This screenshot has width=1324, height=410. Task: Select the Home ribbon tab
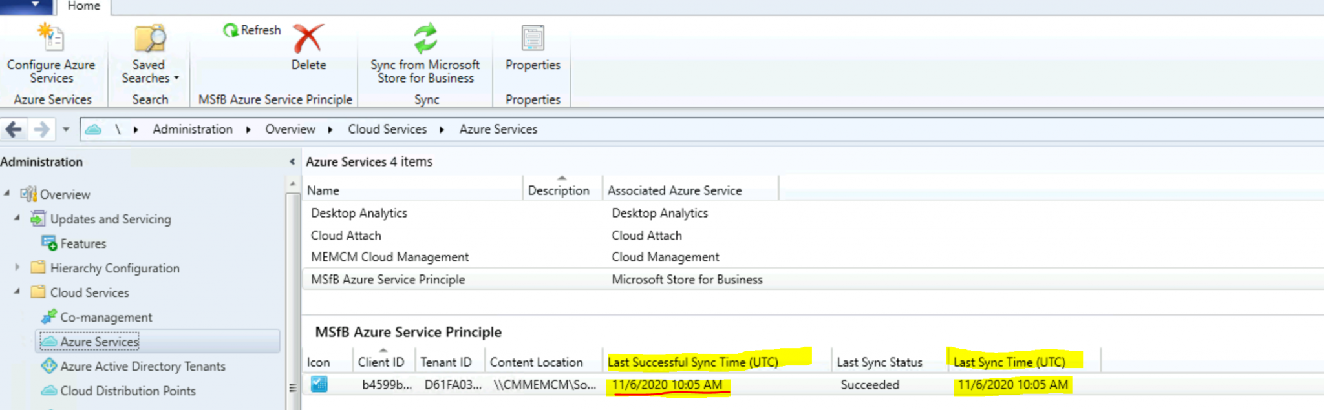[x=84, y=6]
